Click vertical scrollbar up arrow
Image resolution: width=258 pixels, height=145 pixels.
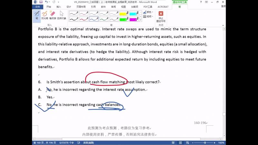coord(224,29)
